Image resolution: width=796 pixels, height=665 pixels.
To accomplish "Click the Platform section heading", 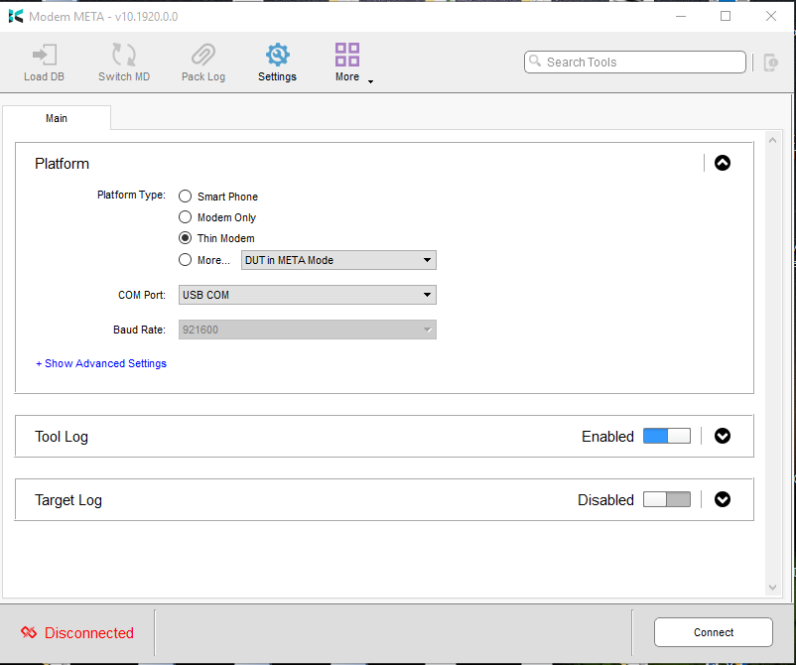I will pos(62,164).
